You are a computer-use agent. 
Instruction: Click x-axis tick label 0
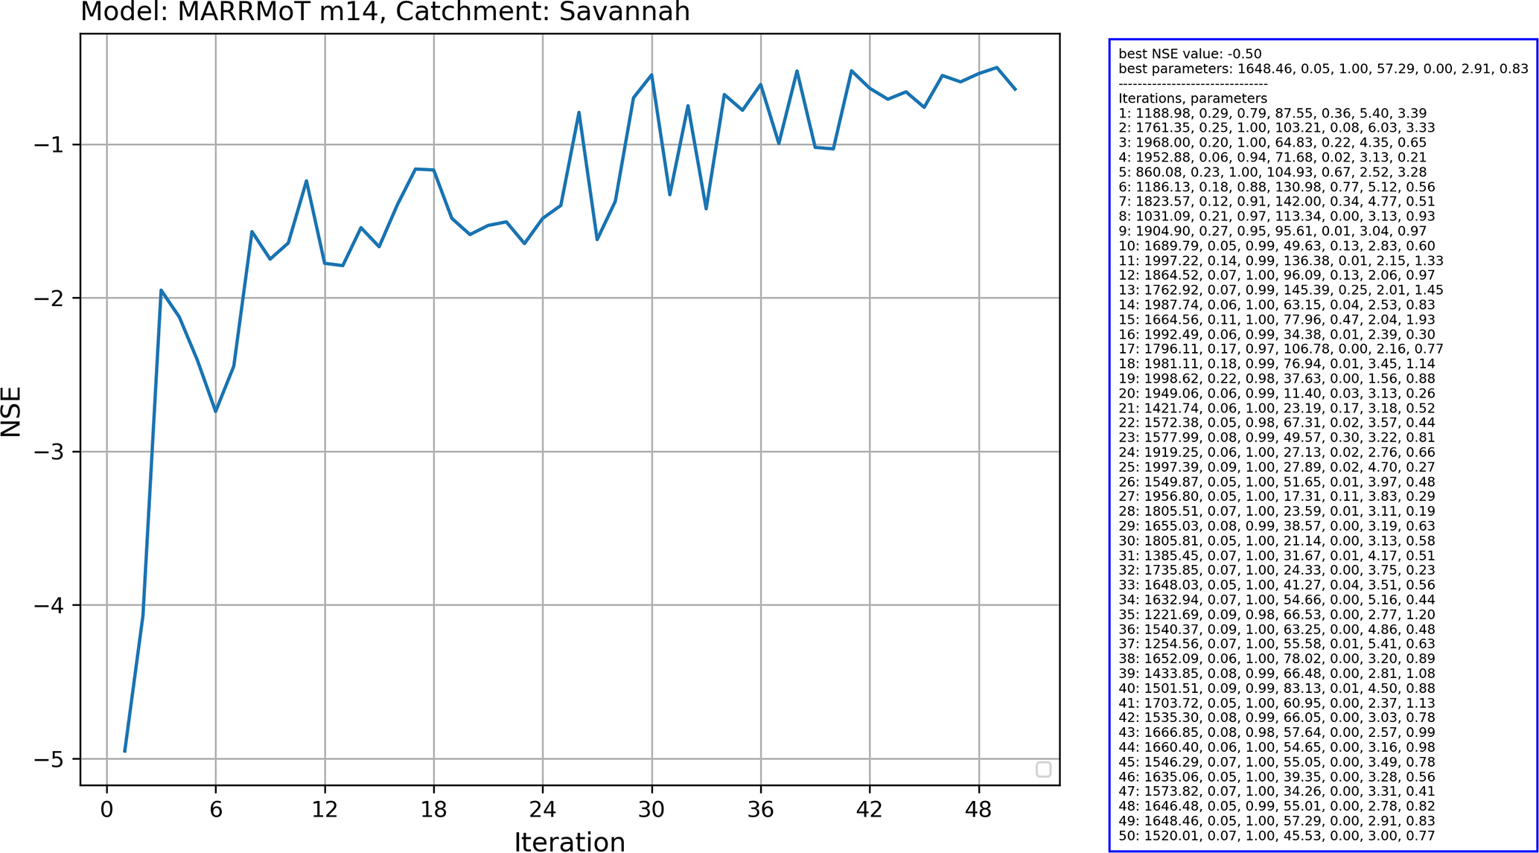click(x=107, y=810)
